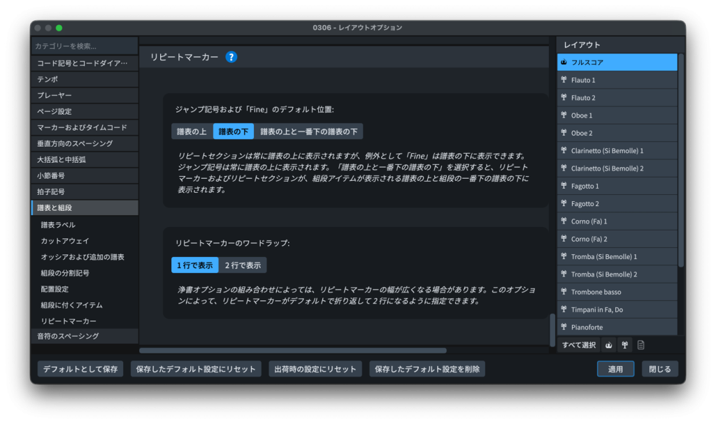Click the horizontal scrollbar below the options
Viewport: 716px width, 424px height.
pyautogui.click(x=292, y=351)
